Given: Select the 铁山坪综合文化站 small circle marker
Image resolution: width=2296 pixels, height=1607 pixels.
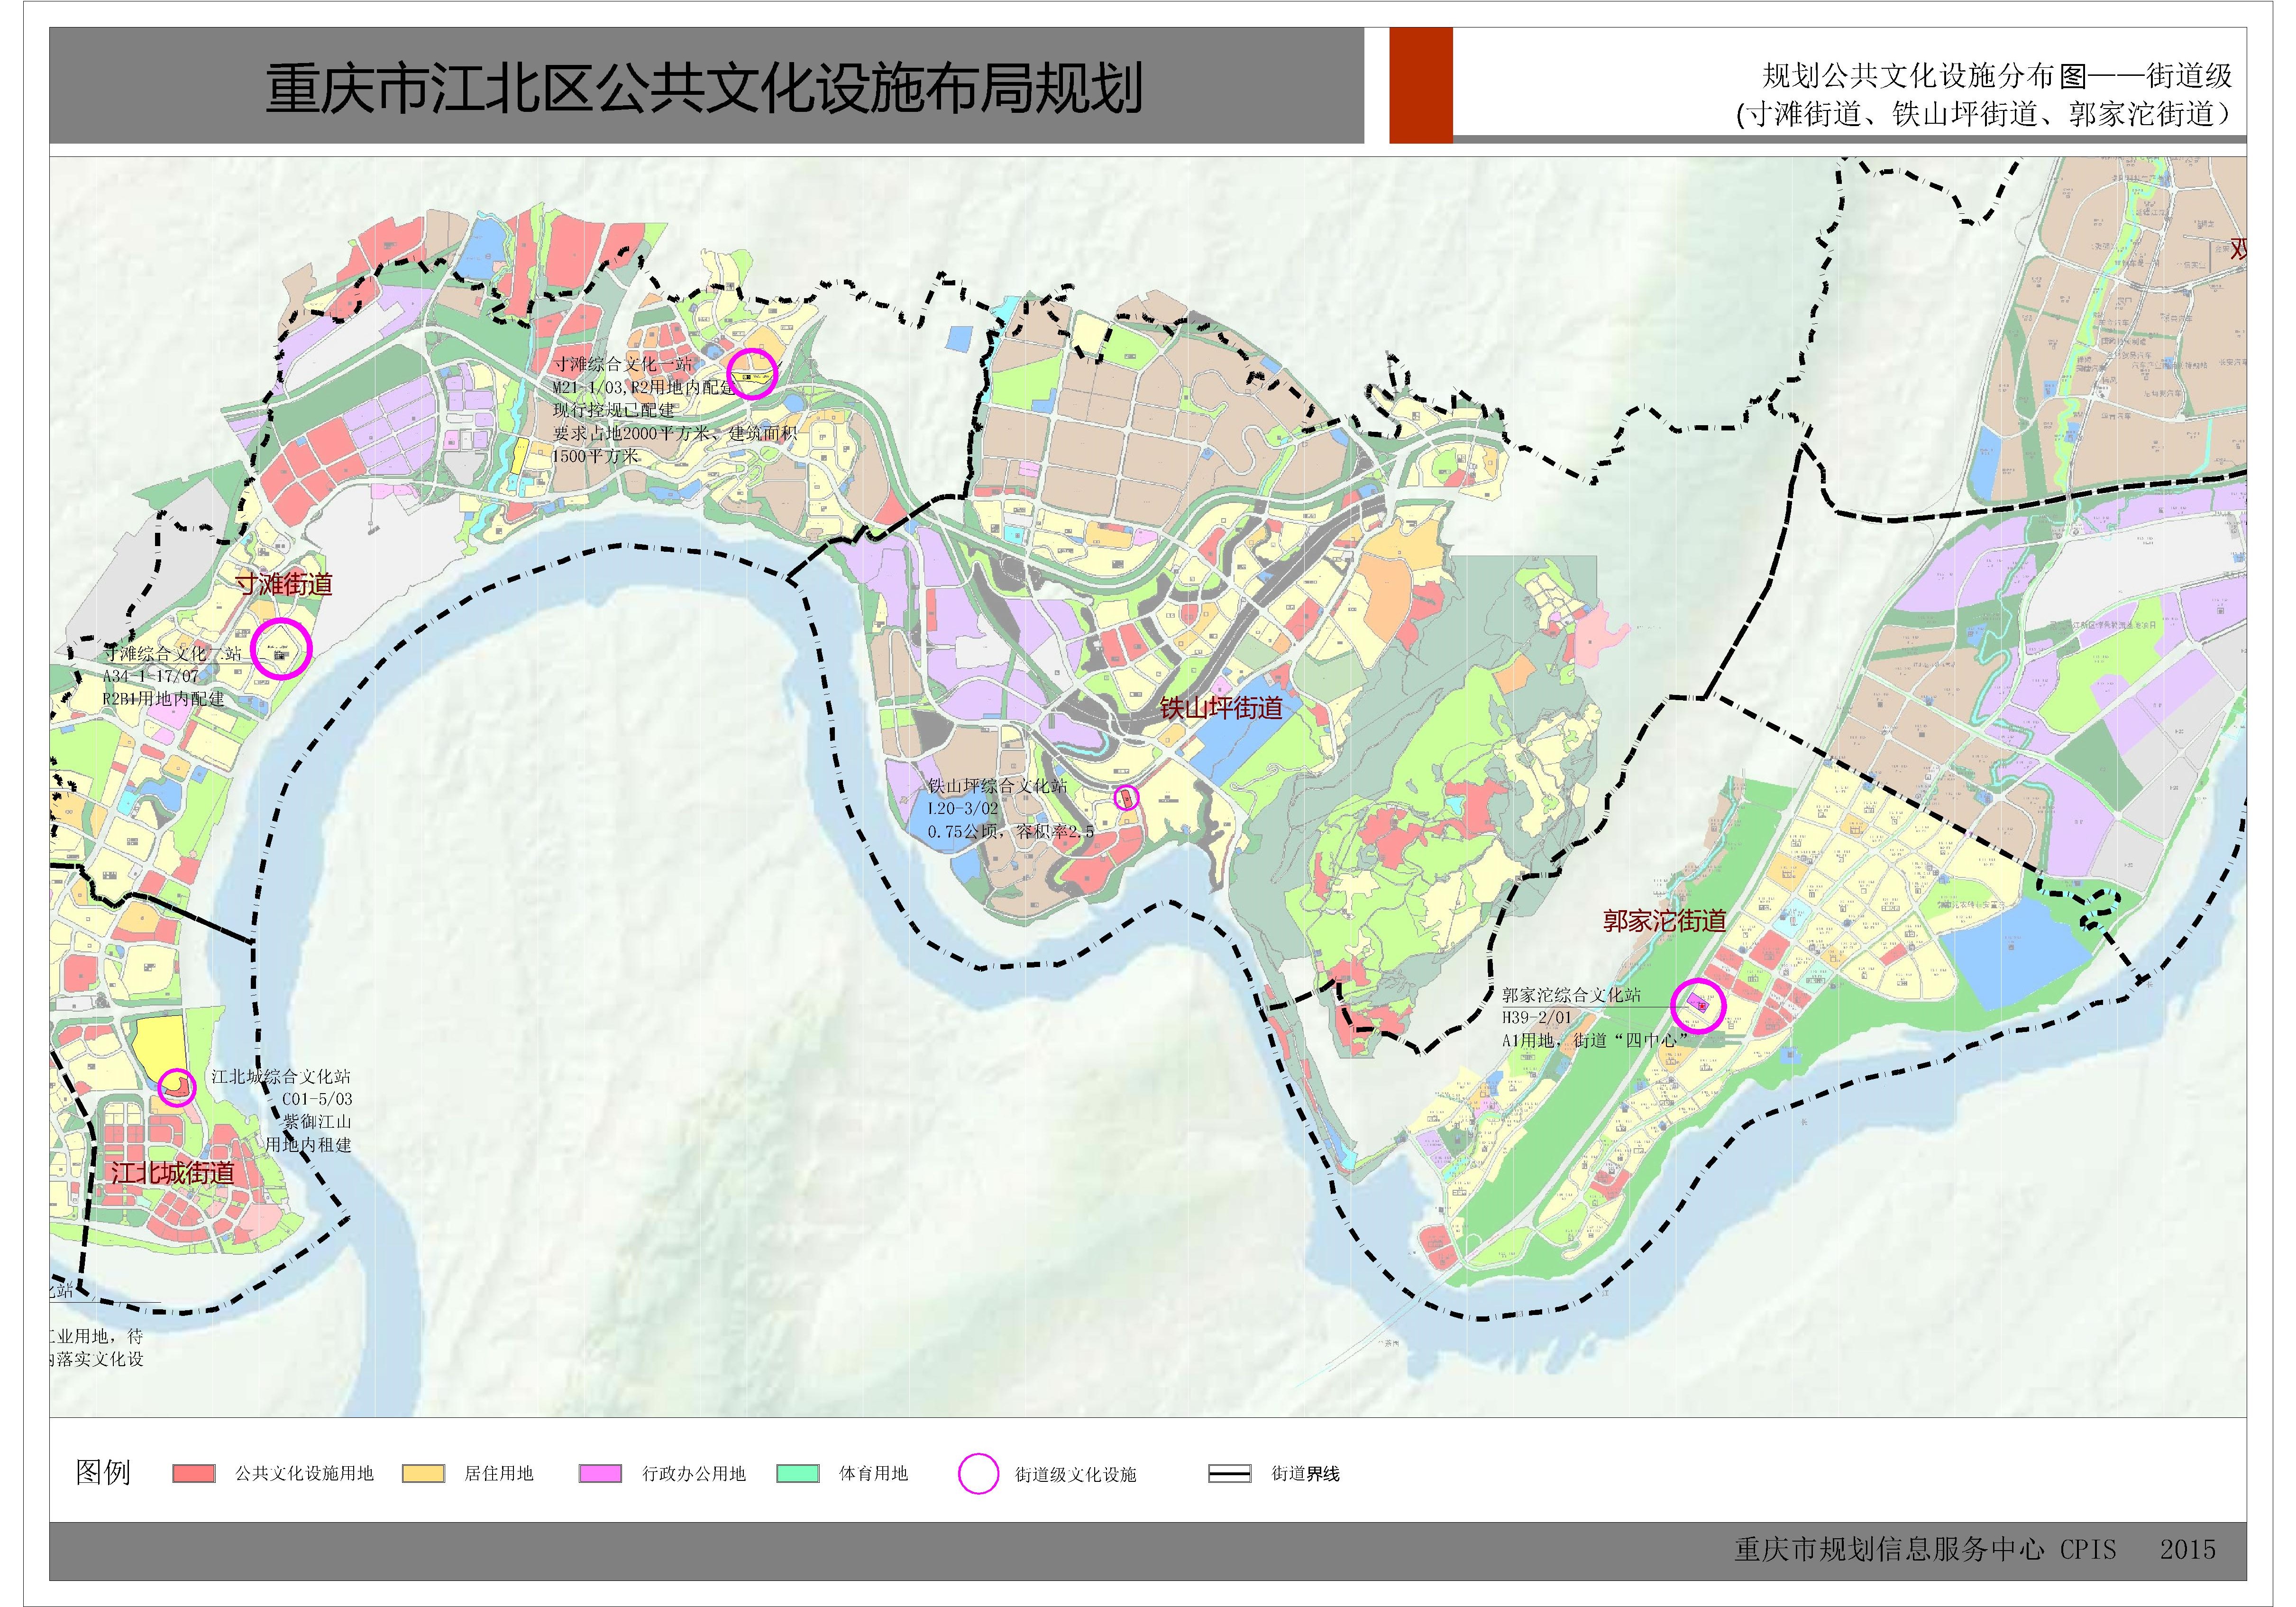Looking at the screenshot, I should pyautogui.click(x=1126, y=797).
